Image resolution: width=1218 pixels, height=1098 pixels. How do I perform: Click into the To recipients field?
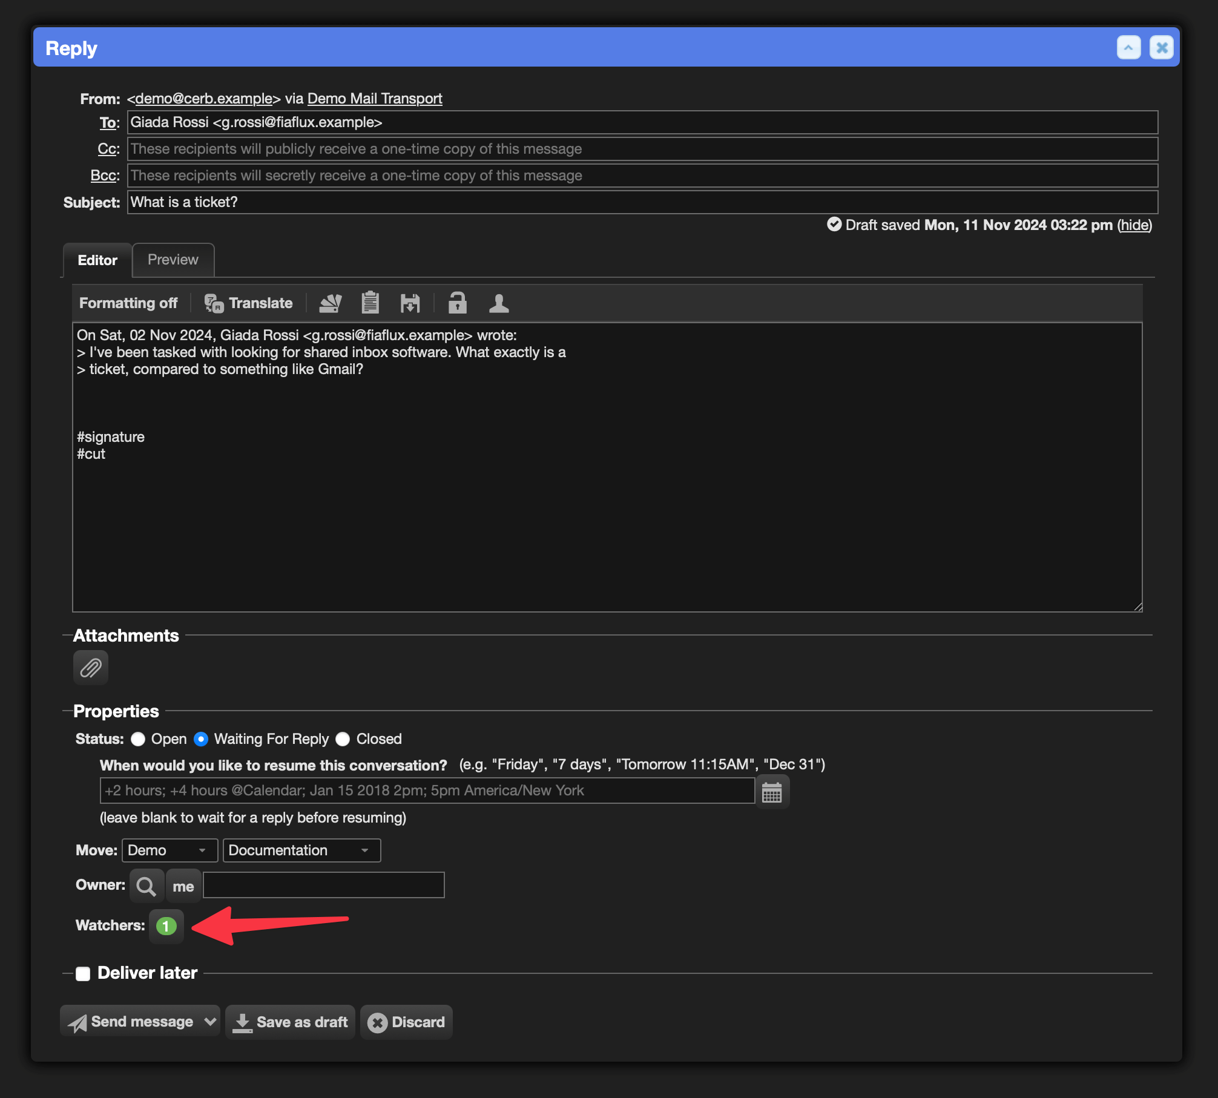(x=642, y=122)
